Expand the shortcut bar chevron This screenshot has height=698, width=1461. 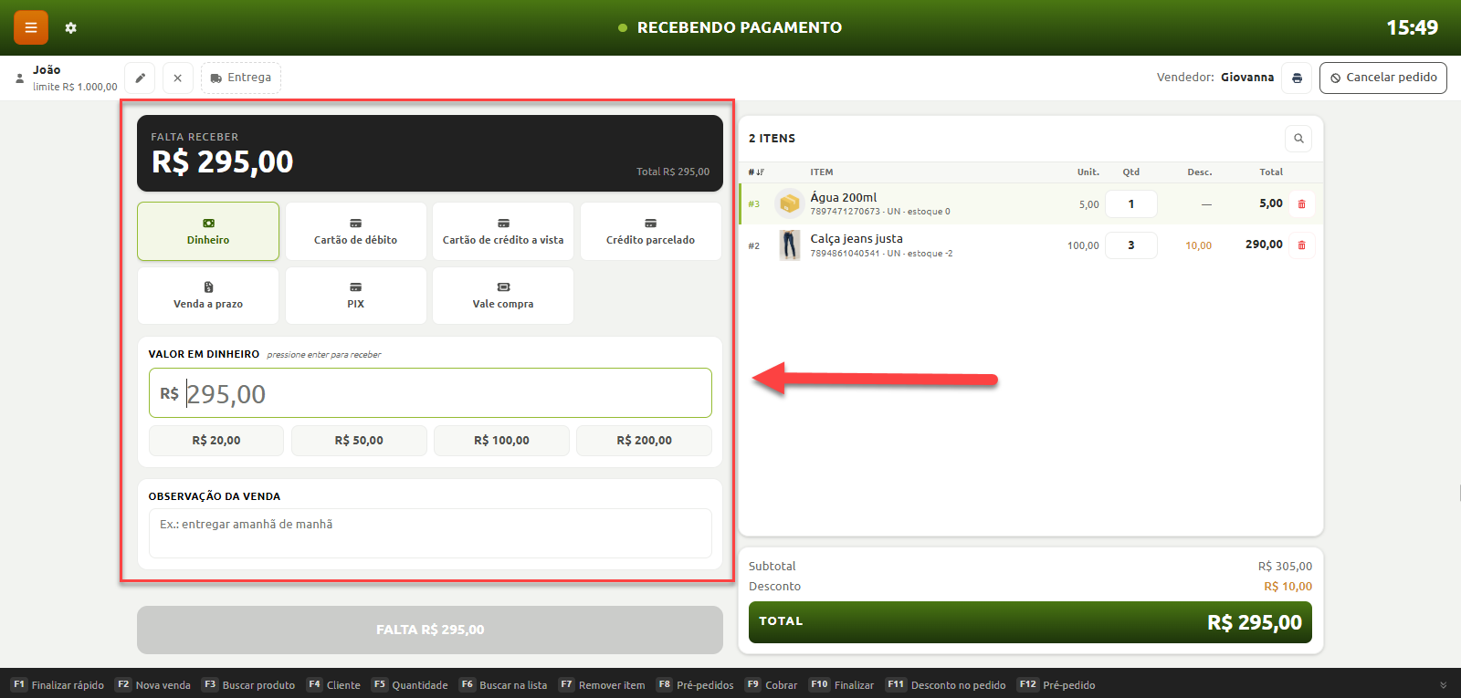point(1444,685)
